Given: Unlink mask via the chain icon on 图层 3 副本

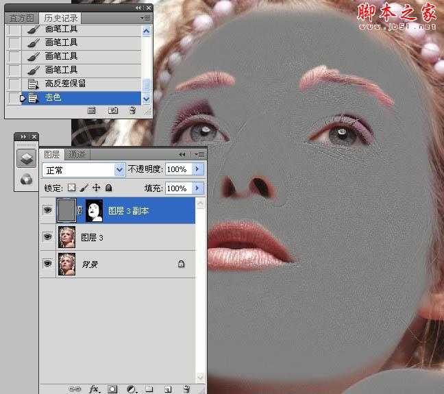Looking at the screenshot, I should point(80,210).
